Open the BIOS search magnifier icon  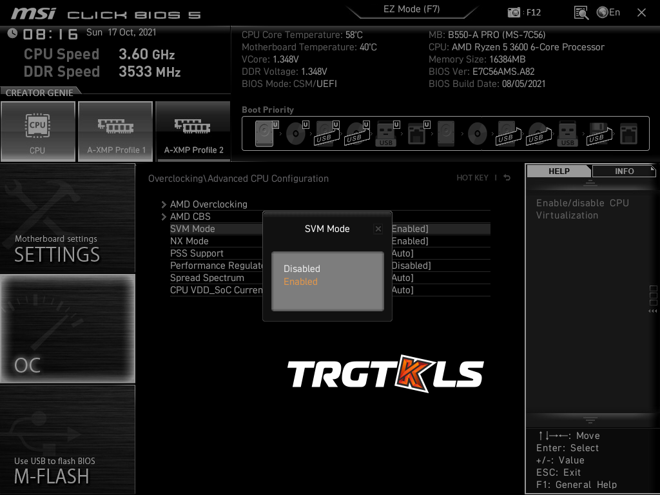tap(581, 12)
